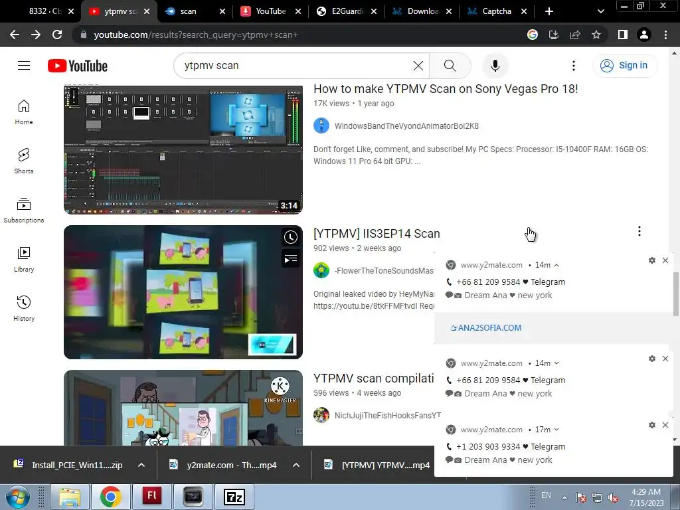680x510 pixels.
Task: Open a new browser tab
Action: click(x=549, y=11)
